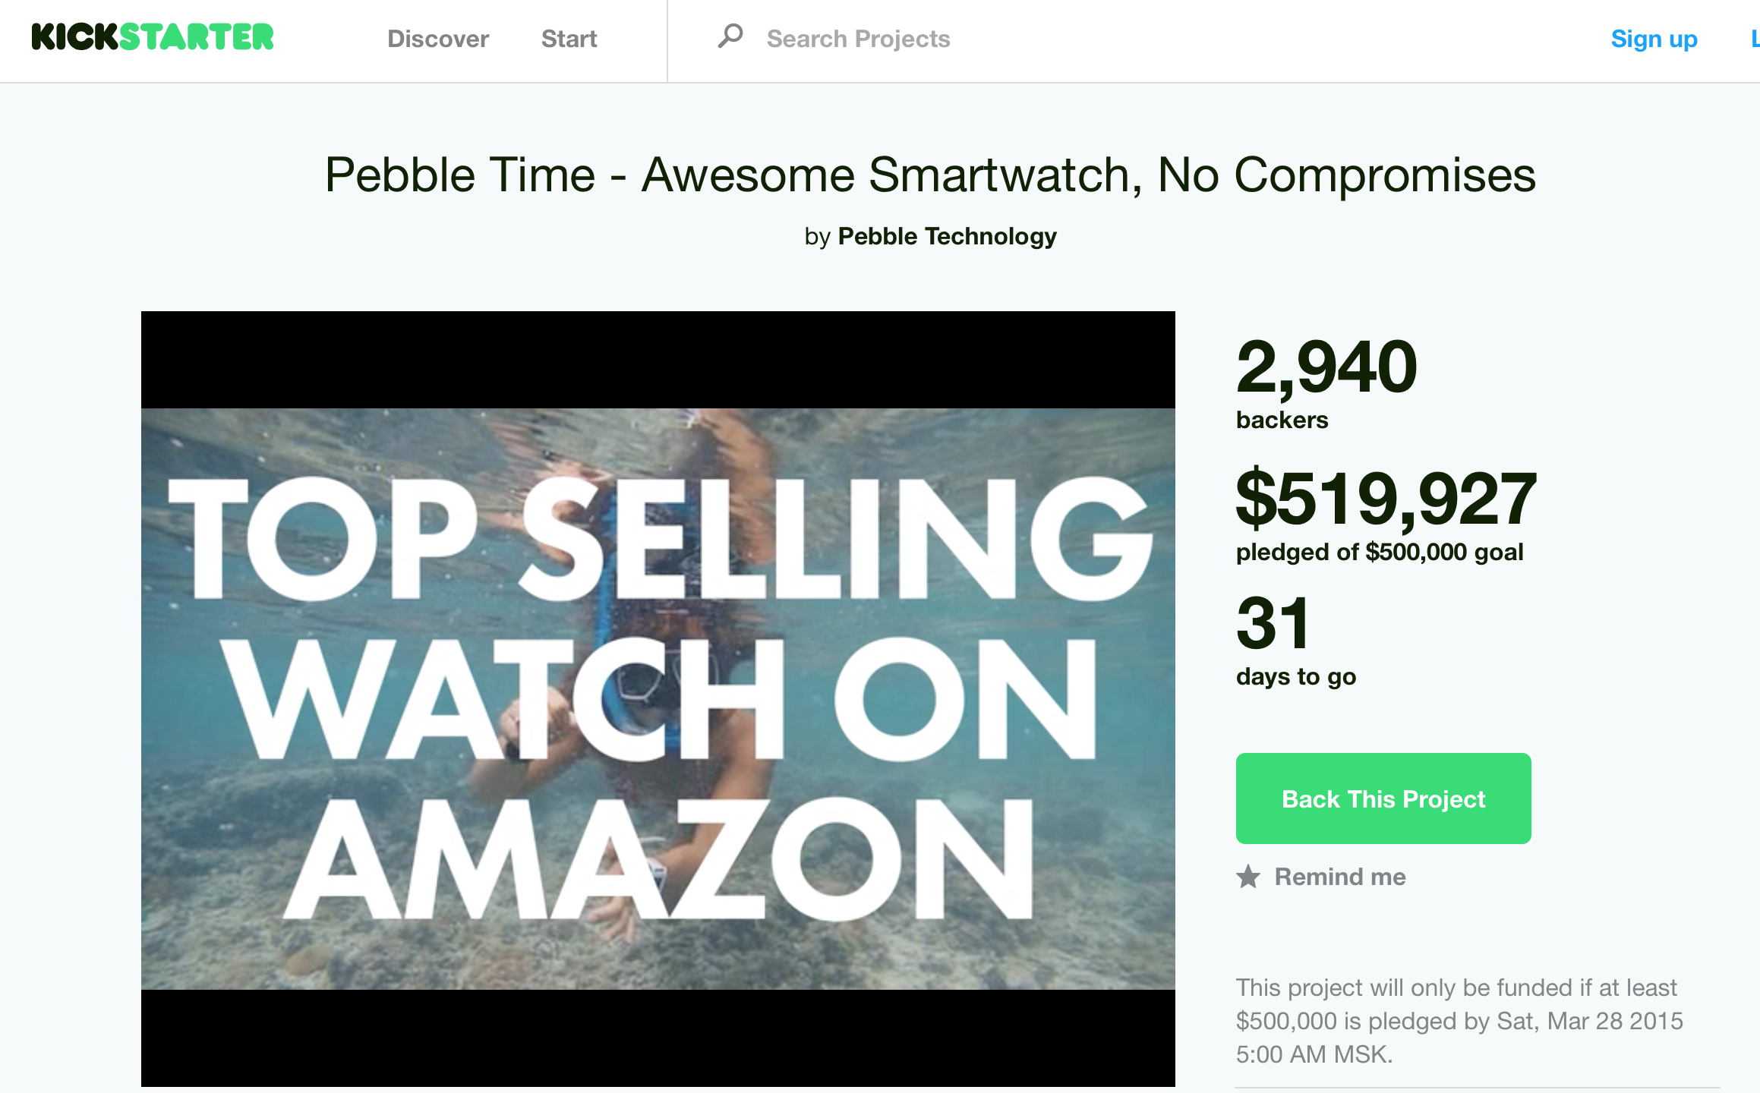Click the Sign up link
Image resolution: width=1760 pixels, height=1093 pixels.
(1654, 38)
